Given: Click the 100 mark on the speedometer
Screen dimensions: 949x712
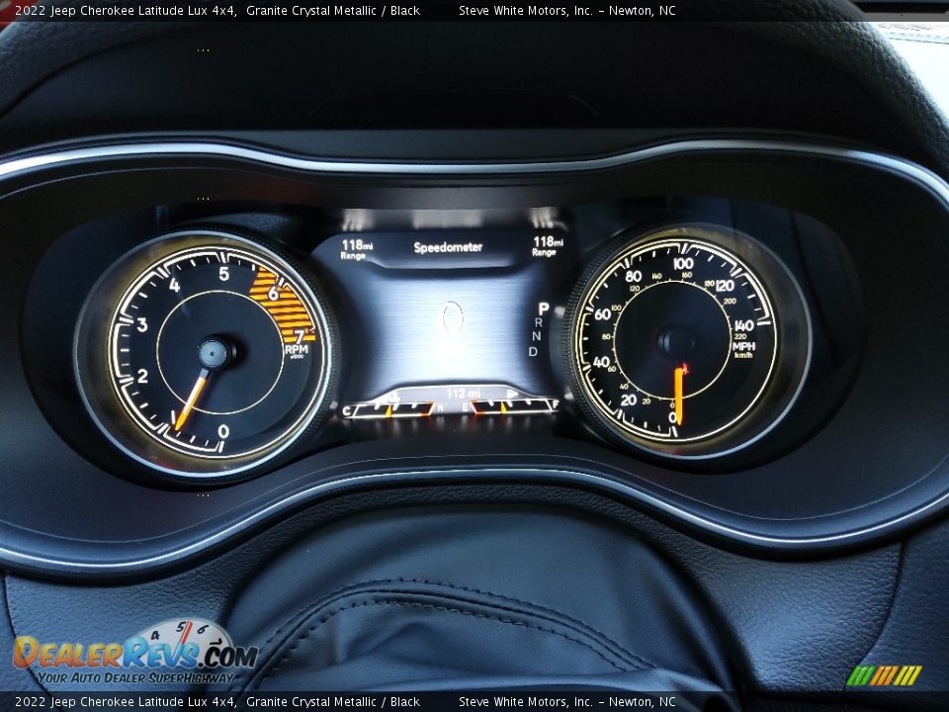Looking at the screenshot, I should [x=683, y=263].
